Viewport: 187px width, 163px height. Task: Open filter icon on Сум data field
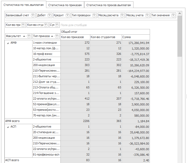coord(57,25)
